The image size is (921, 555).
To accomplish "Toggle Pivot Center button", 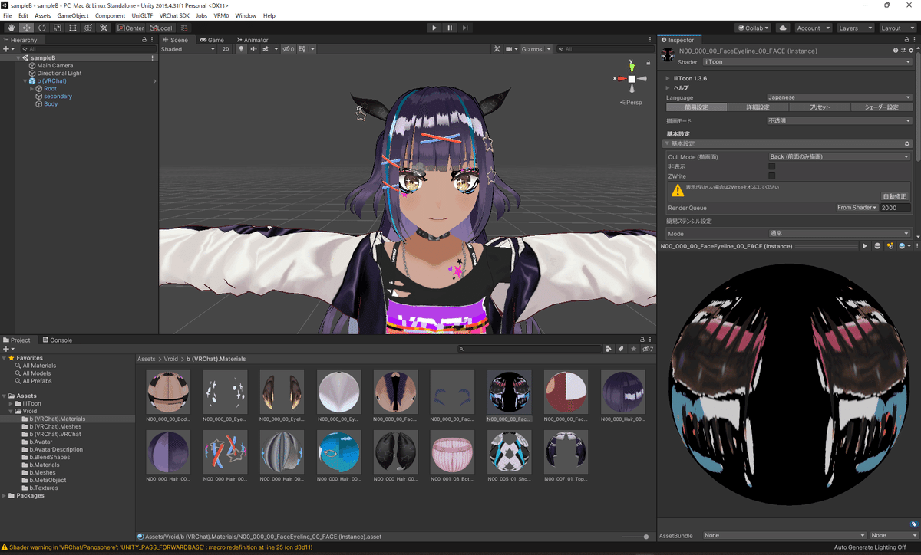I will tap(131, 28).
